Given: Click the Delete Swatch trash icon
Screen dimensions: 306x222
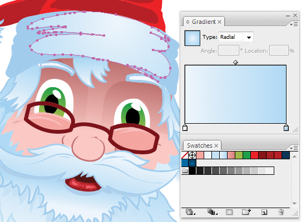Looking at the screenshot, I should click(281, 212).
